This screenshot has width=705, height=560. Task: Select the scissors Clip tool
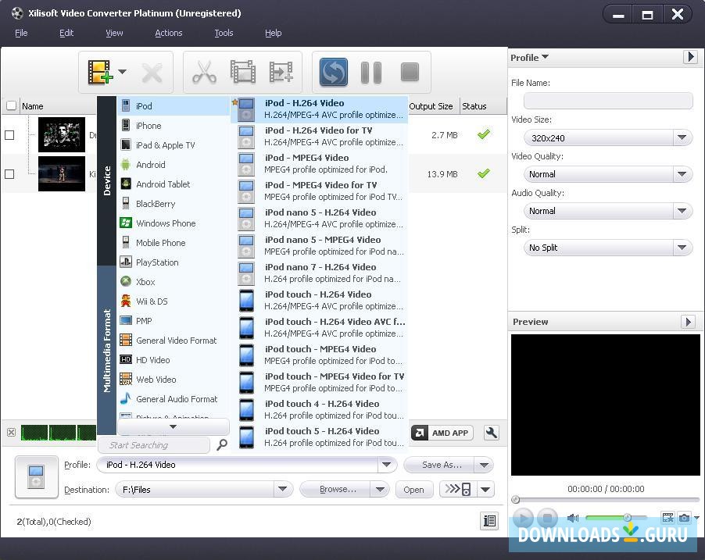[x=205, y=72]
